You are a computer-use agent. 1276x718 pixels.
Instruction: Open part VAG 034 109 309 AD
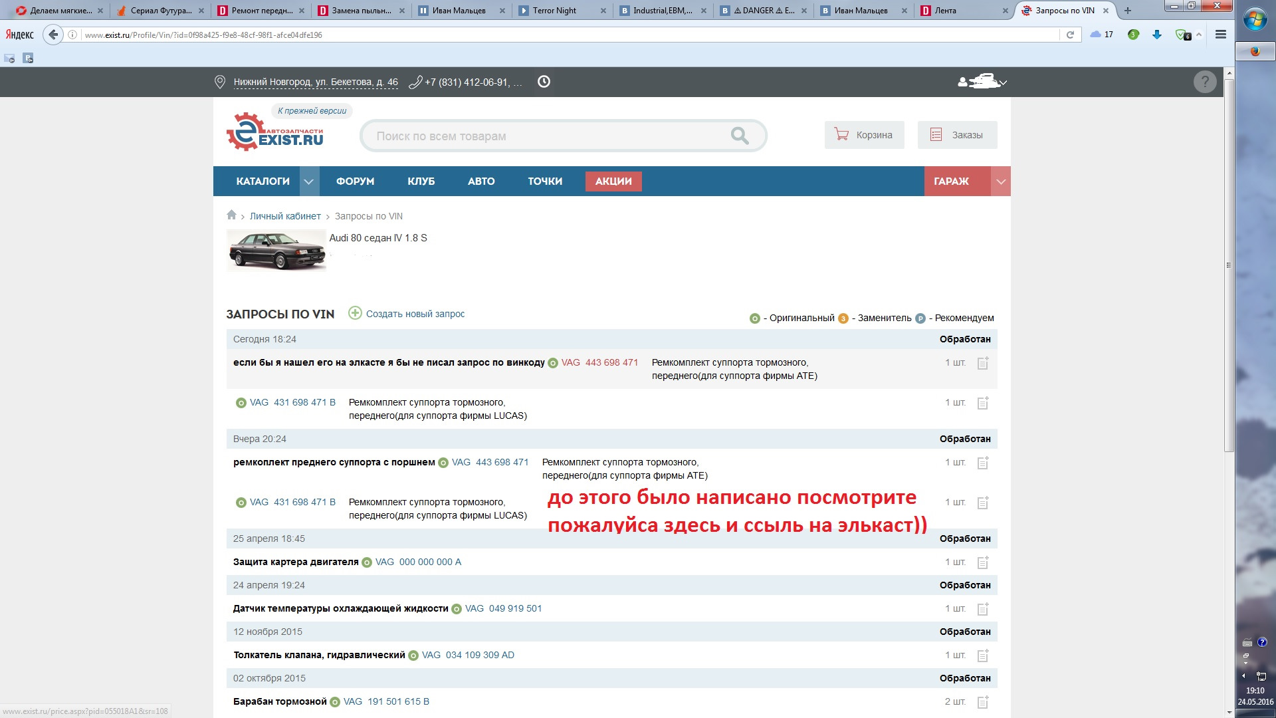[468, 655]
